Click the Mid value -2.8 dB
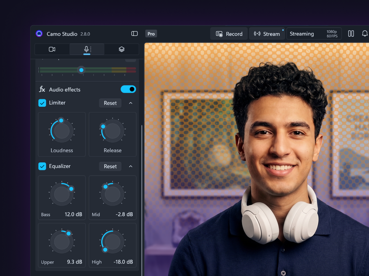Viewport: 369px width, 276px height. pyautogui.click(x=124, y=214)
